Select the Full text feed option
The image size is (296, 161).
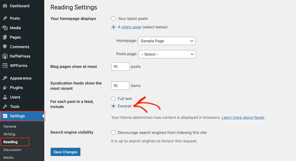(x=113, y=99)
